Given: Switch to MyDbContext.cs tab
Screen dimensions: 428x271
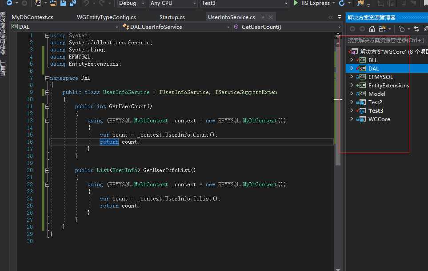Looking at the screenshot, I should (32, 17).
